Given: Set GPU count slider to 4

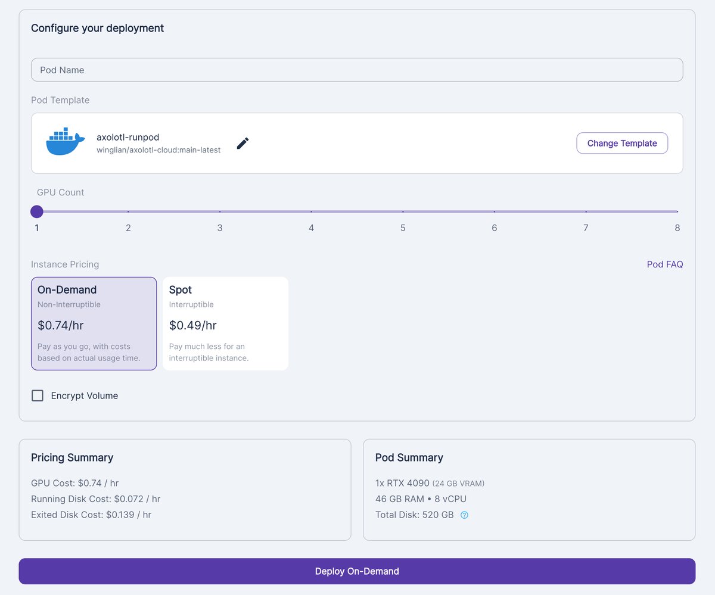Looking at the screenshot, I should pos(312,211).
